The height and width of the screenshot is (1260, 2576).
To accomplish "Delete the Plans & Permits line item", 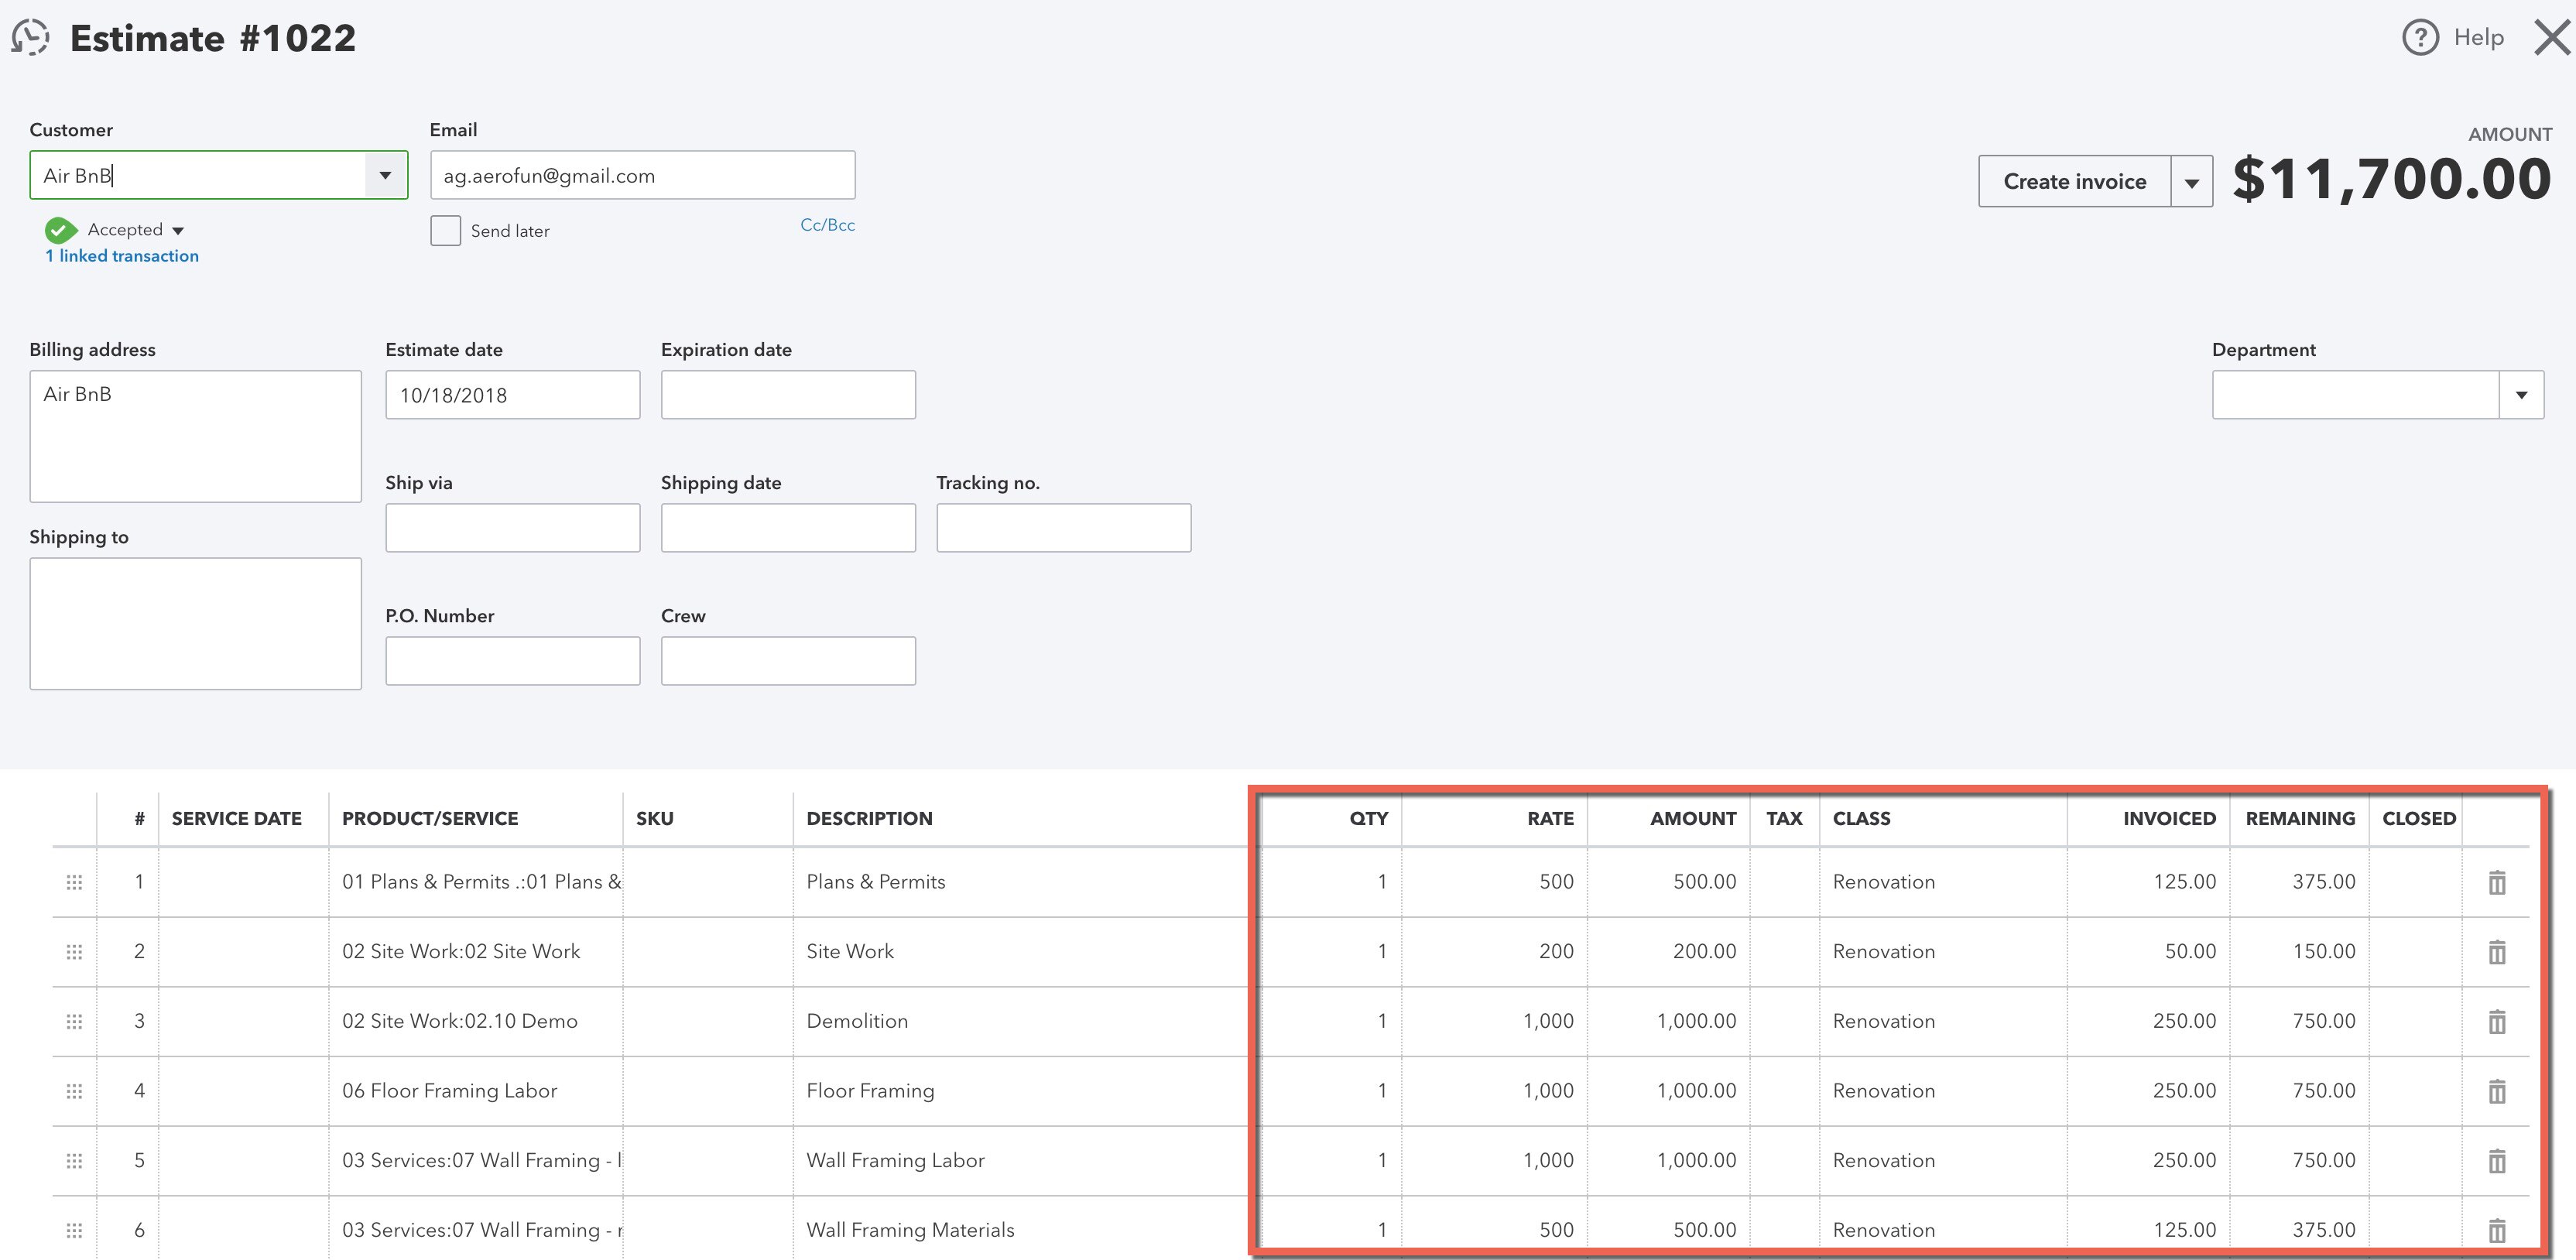I will pyautogui.click(x=2497, y=882).
